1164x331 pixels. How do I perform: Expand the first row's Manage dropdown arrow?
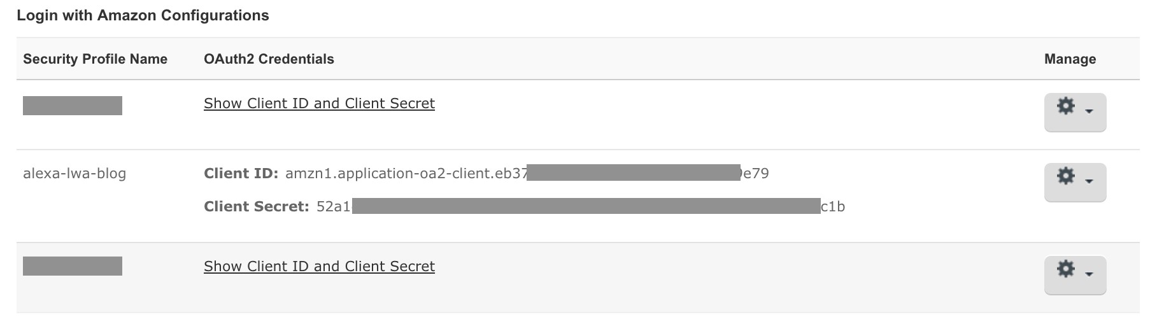[1089, 111]
